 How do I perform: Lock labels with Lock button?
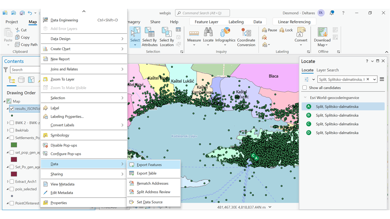[286, 30]
